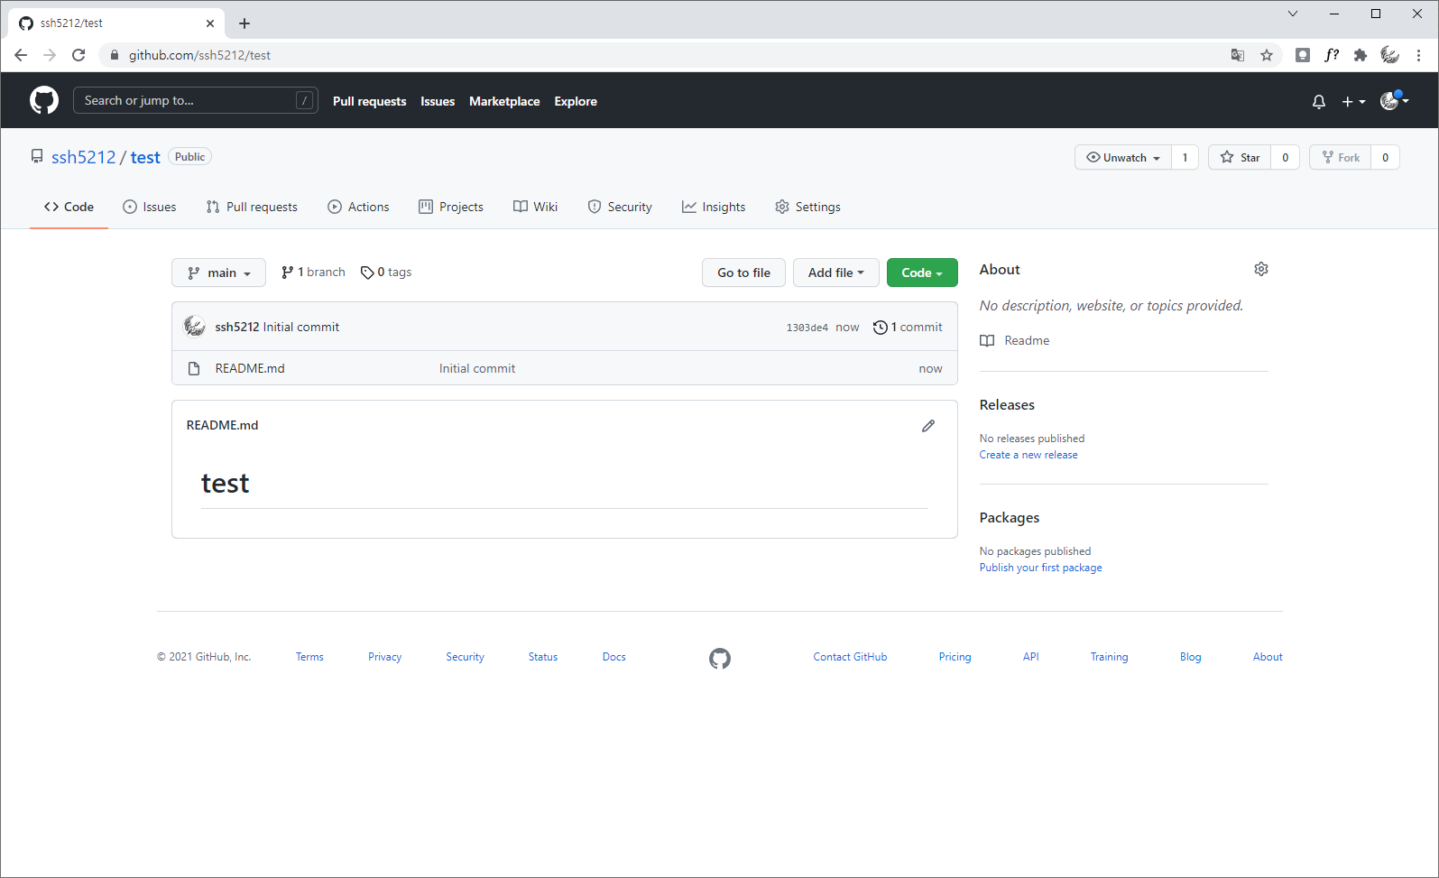Click the browser address bar URL

(x=199, y=55)
